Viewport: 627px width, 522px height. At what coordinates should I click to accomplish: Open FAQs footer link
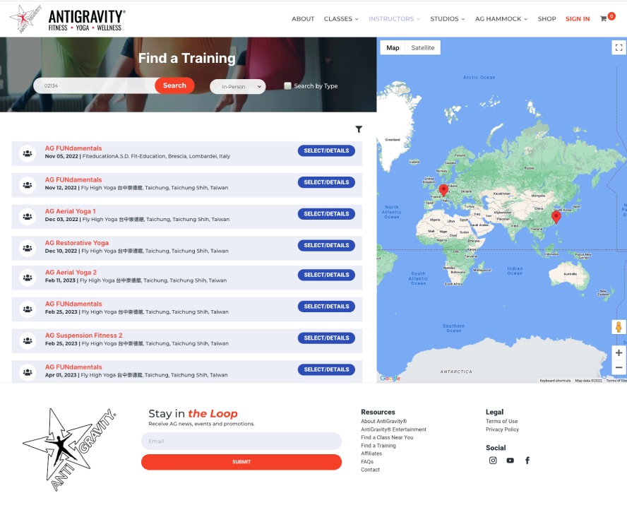[x=367, y=461]
